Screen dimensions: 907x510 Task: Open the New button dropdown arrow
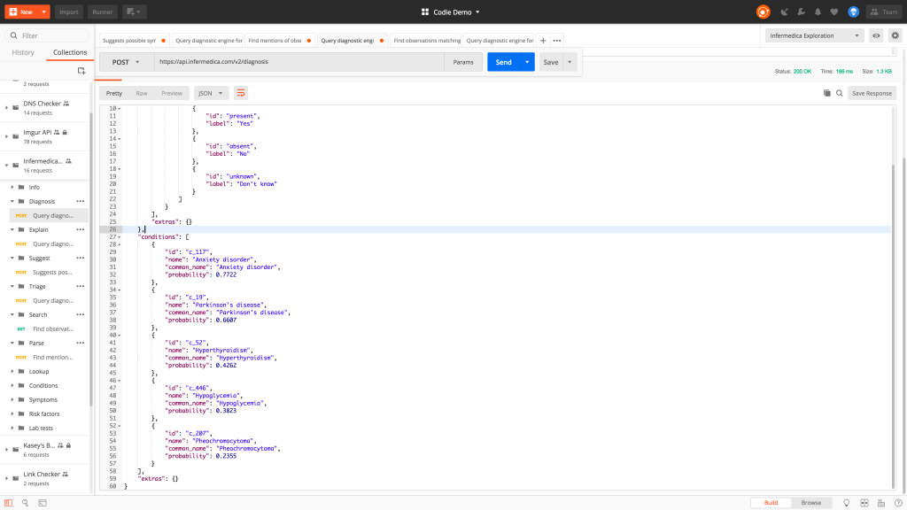[x=44, y=12]
